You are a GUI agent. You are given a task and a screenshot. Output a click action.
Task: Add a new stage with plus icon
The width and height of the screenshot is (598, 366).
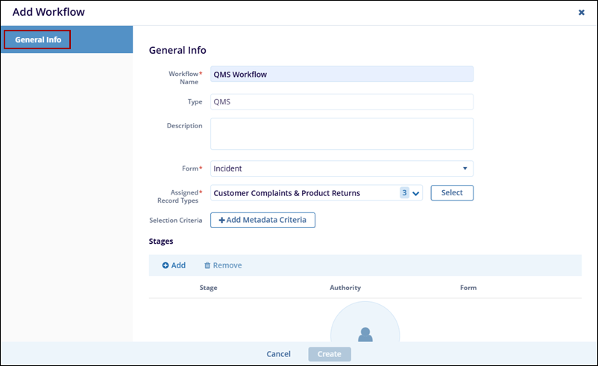(x=166, y=265)
